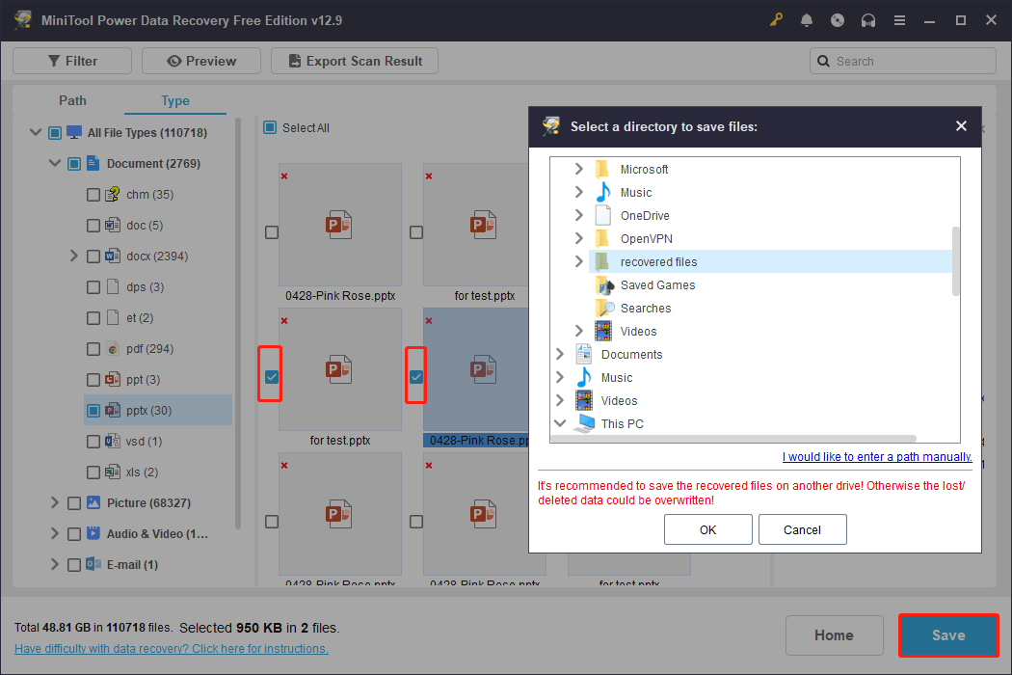1012x675 pixels.
Task: Click the disc icon in title bar
Action: pyautogui.click(x=838, y=20)
